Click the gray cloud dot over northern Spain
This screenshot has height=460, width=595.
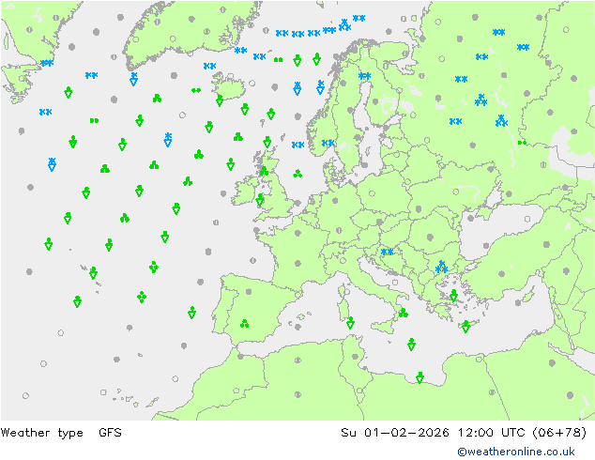click(x=249, y=291)
